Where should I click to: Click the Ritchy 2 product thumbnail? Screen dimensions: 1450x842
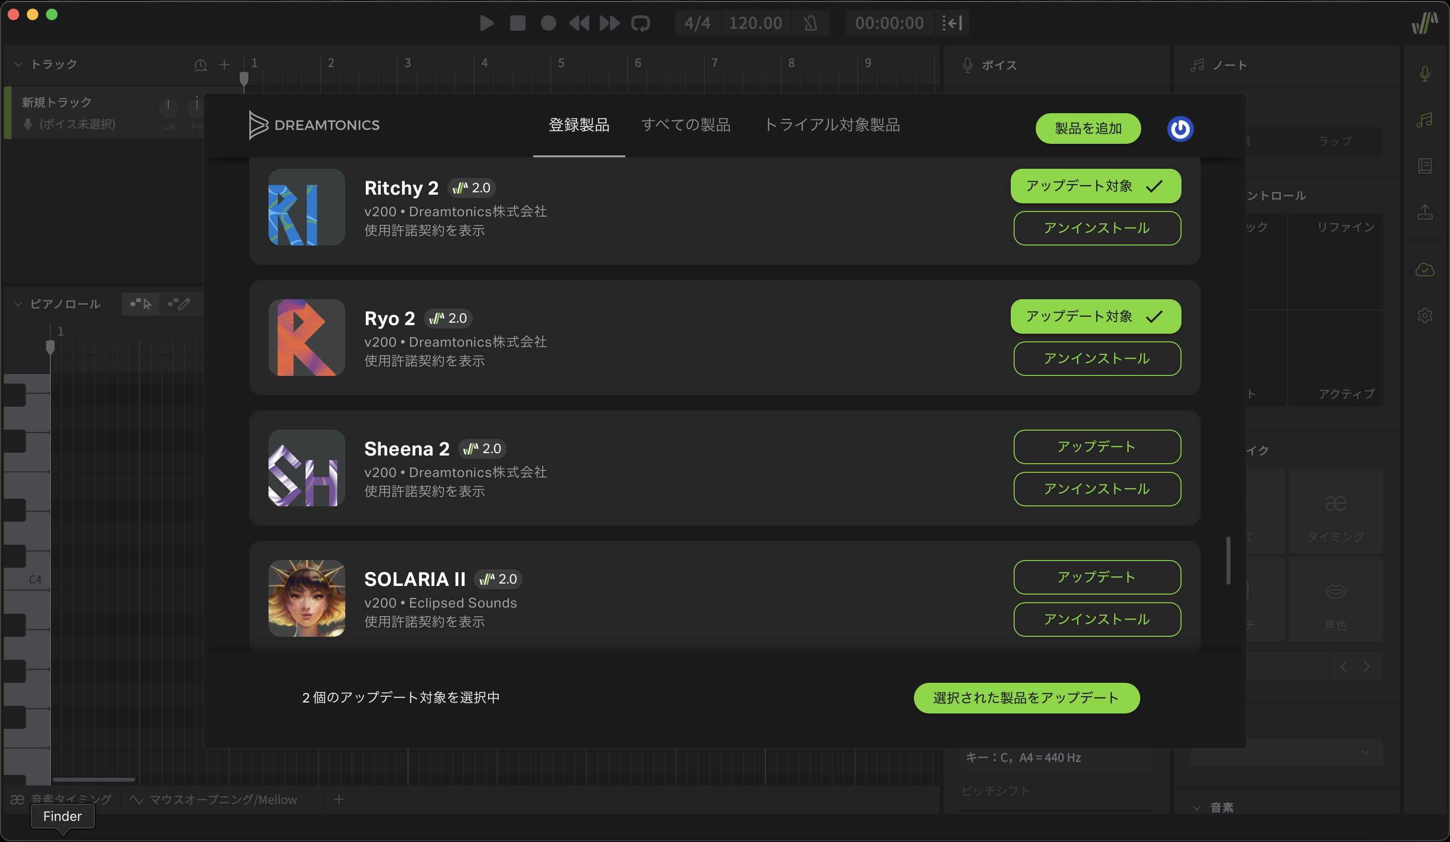307,207
